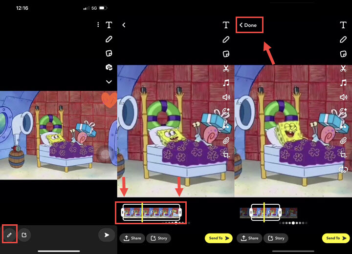Tap Share button in right screen

point(249,238)
